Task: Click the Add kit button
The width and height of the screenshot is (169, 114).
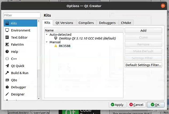Action: tap(143, 31)
